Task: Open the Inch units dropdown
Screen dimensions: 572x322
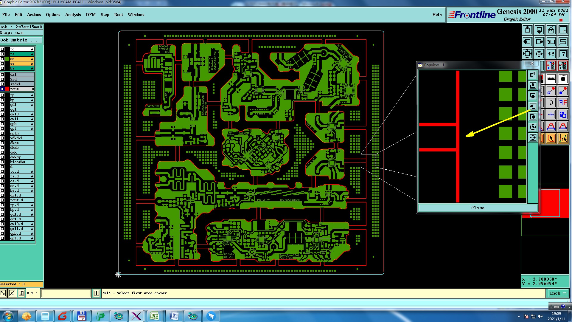Action: pos(557,293)
